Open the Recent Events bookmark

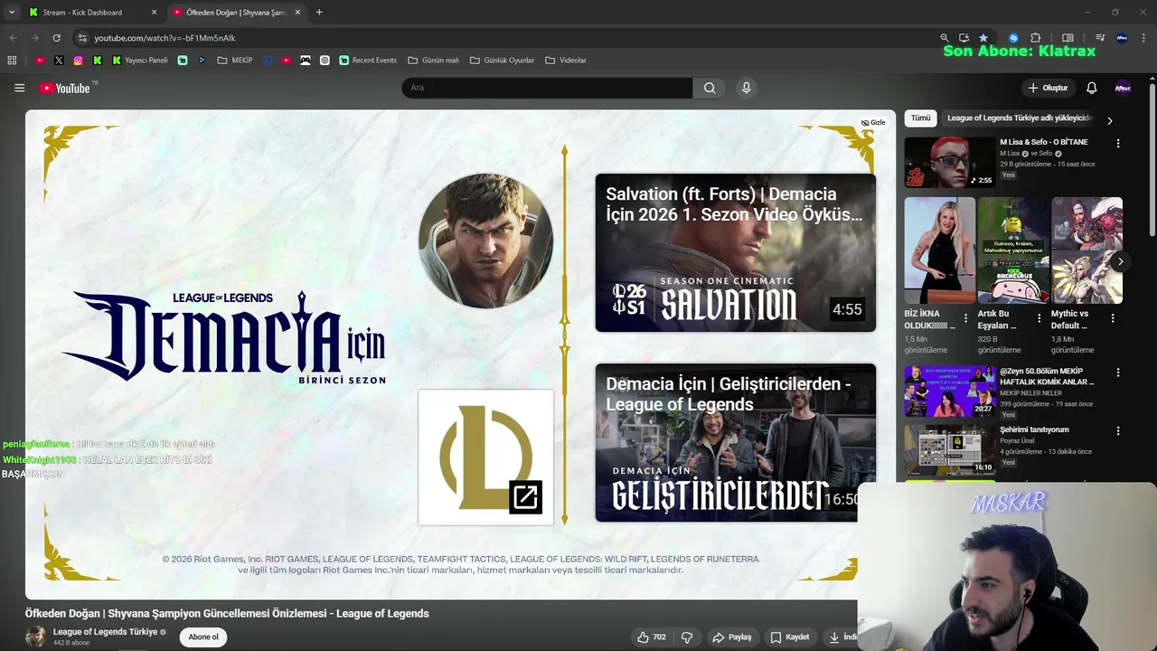(x=368, y=61)
